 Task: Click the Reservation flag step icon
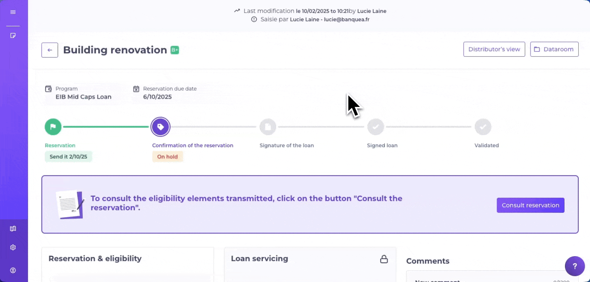pos(53,127)
